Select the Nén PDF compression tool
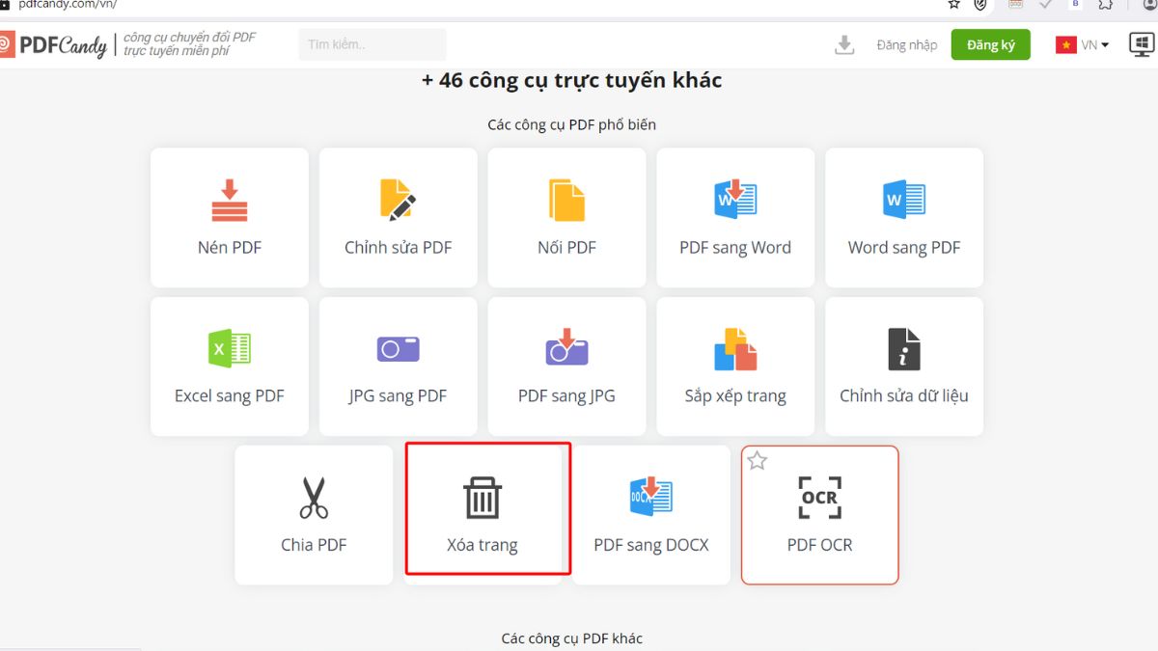 [229, 217]
